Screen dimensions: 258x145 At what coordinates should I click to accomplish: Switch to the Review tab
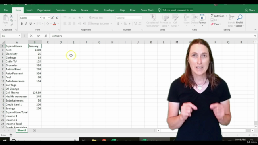85,10
